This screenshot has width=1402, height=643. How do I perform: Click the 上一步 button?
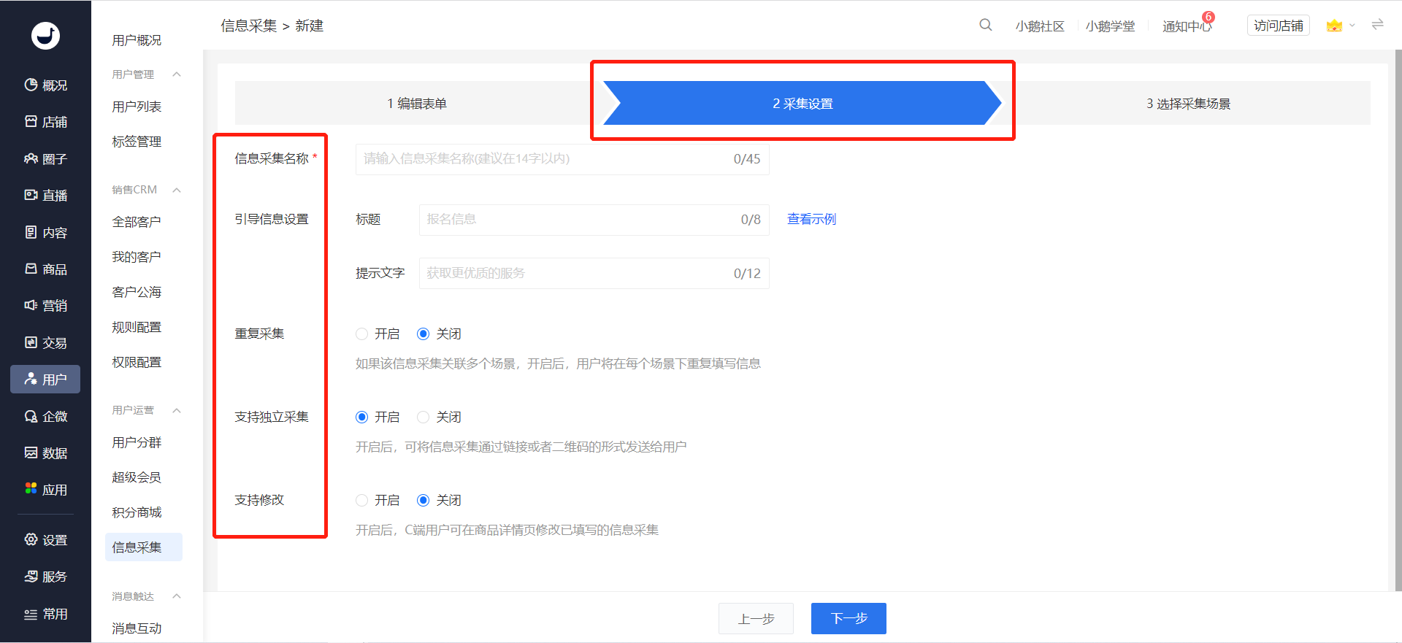click(756, 619)
